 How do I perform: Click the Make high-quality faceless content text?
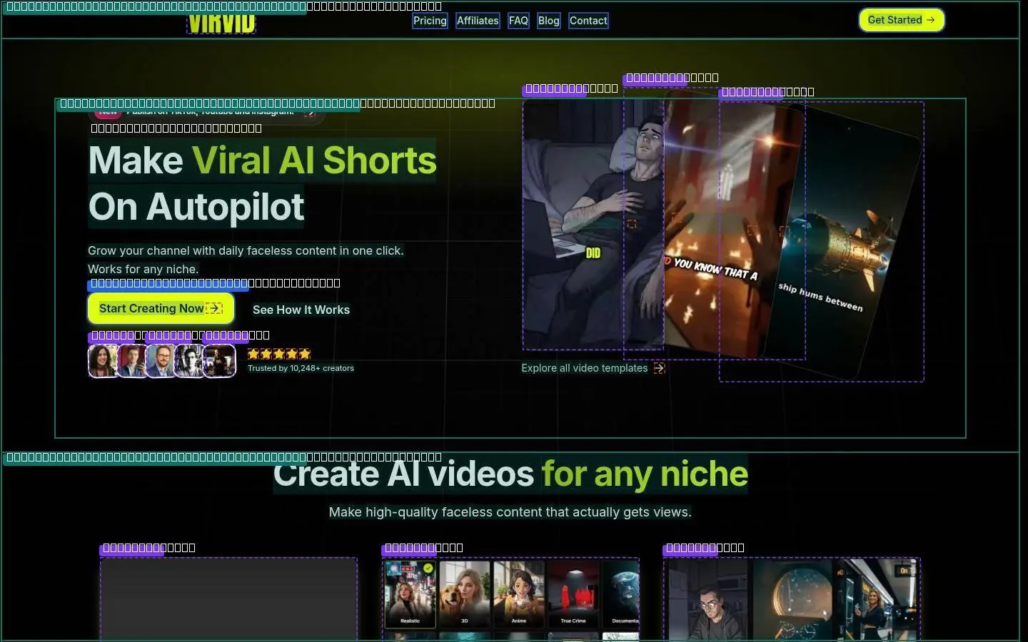coord(510,512)
